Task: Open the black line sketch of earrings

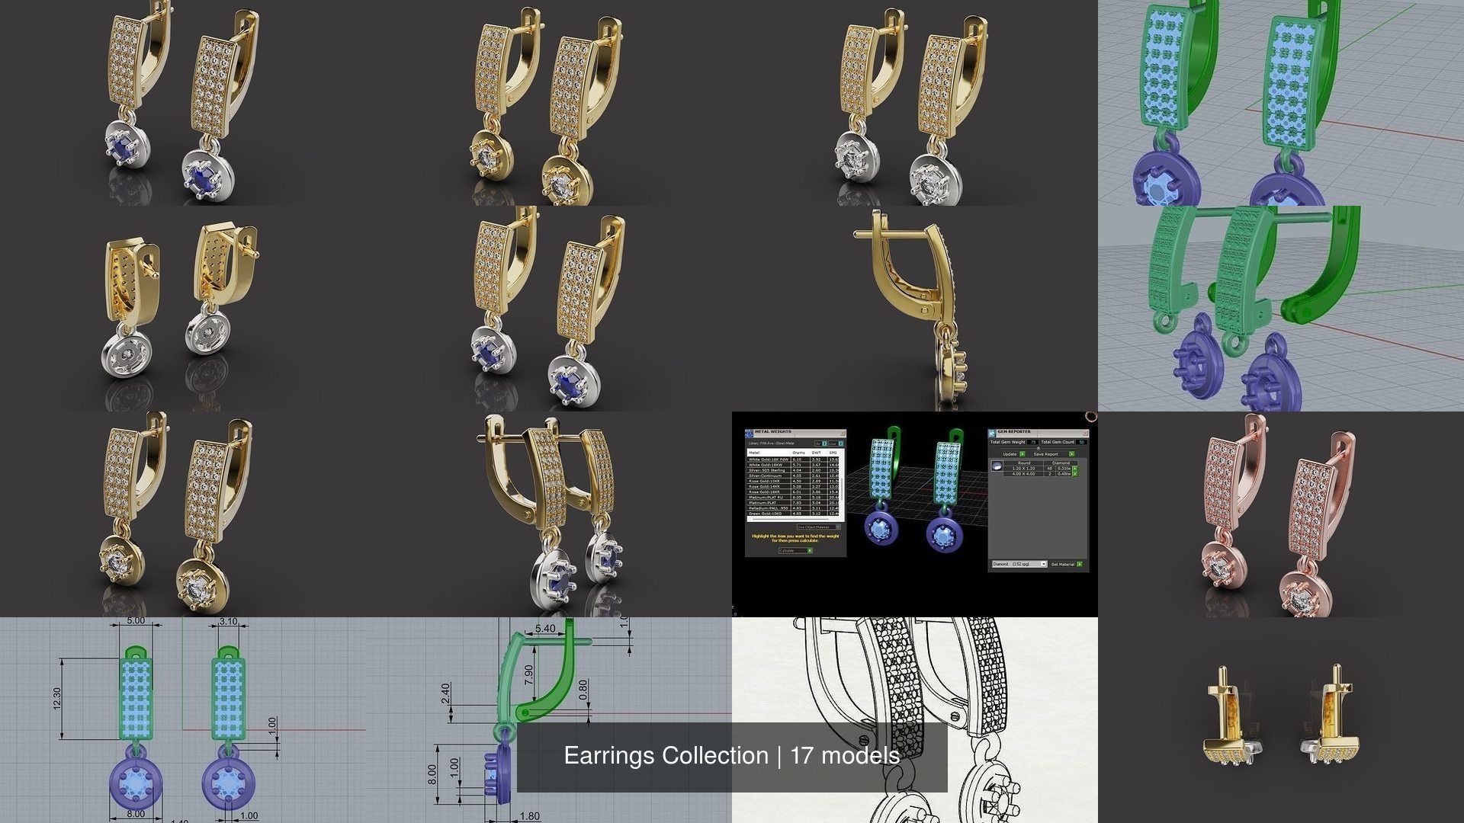Action: pyautogui.click(x=915, y=720)
